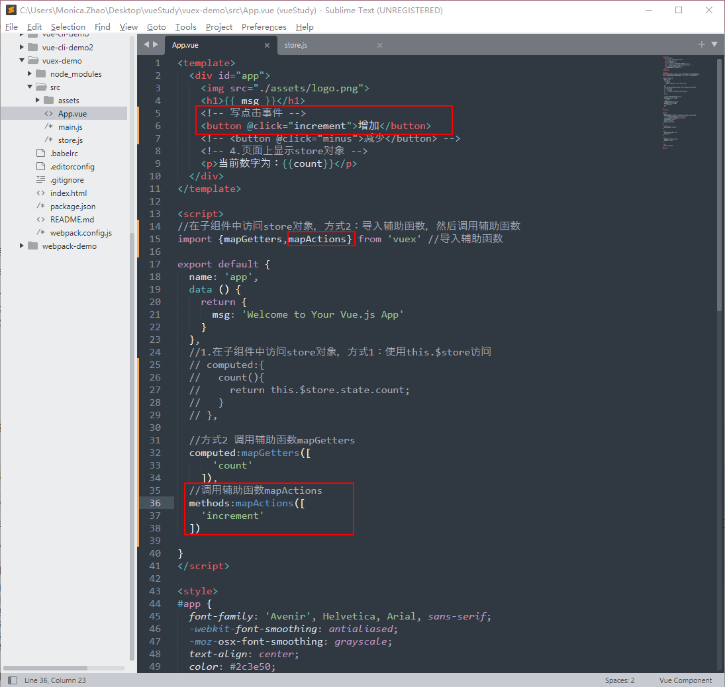
Task: Open webpack.config.js in the sidebar
Action: click(x=81, y=233)
